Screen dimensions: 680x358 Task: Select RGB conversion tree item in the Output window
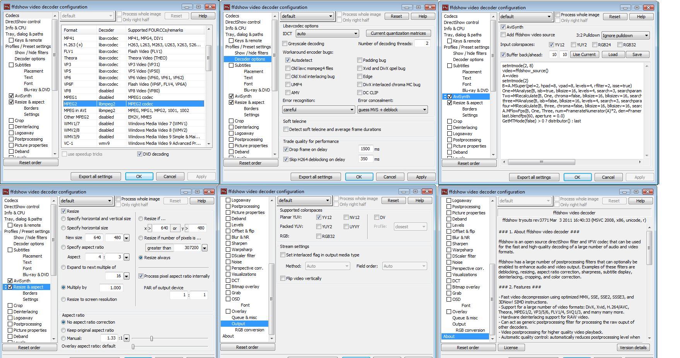tap(249, 330)
